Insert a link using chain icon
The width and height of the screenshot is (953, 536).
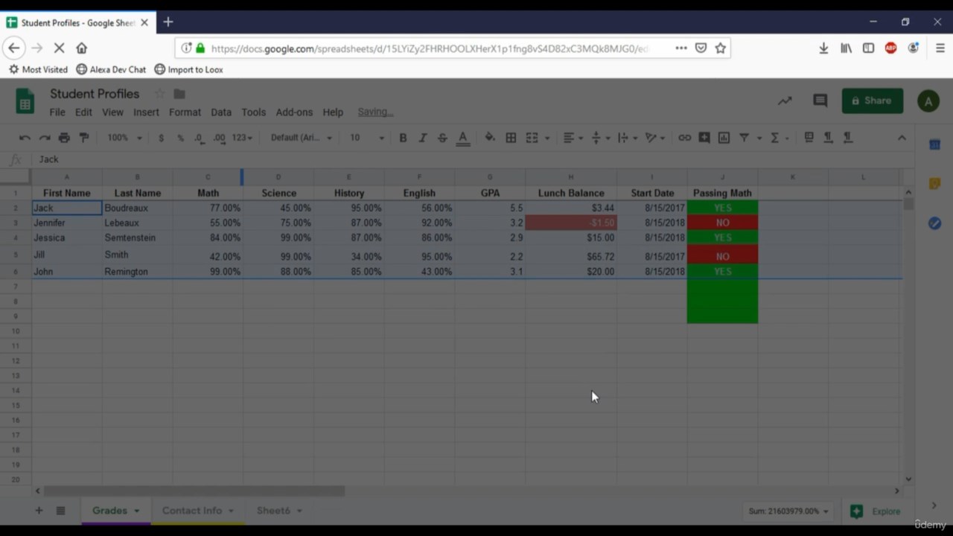[x=684, y=138]
